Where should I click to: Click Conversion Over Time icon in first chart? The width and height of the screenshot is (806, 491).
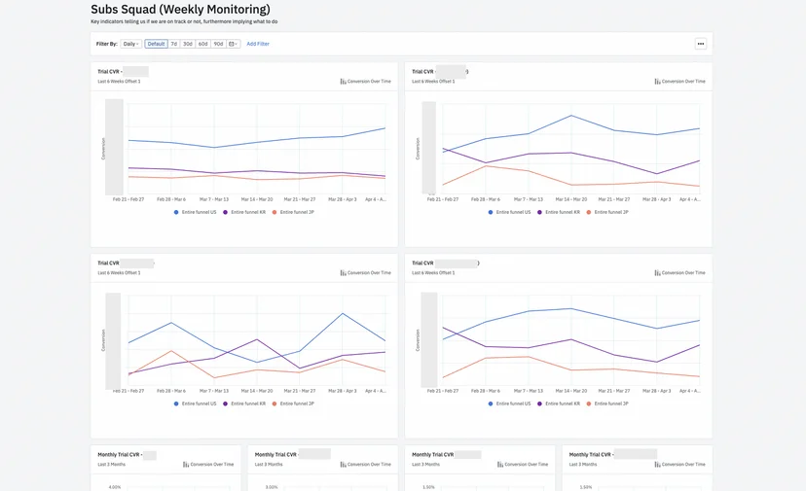343,81
